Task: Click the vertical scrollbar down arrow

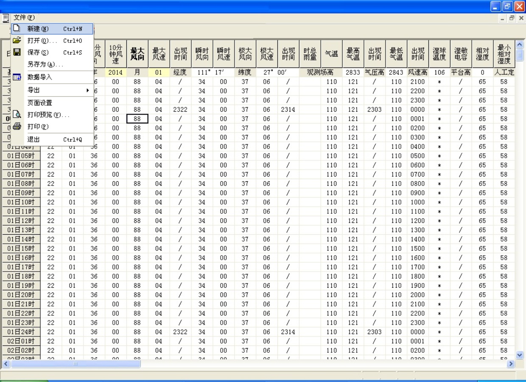Action: click(x=520, y=355)
